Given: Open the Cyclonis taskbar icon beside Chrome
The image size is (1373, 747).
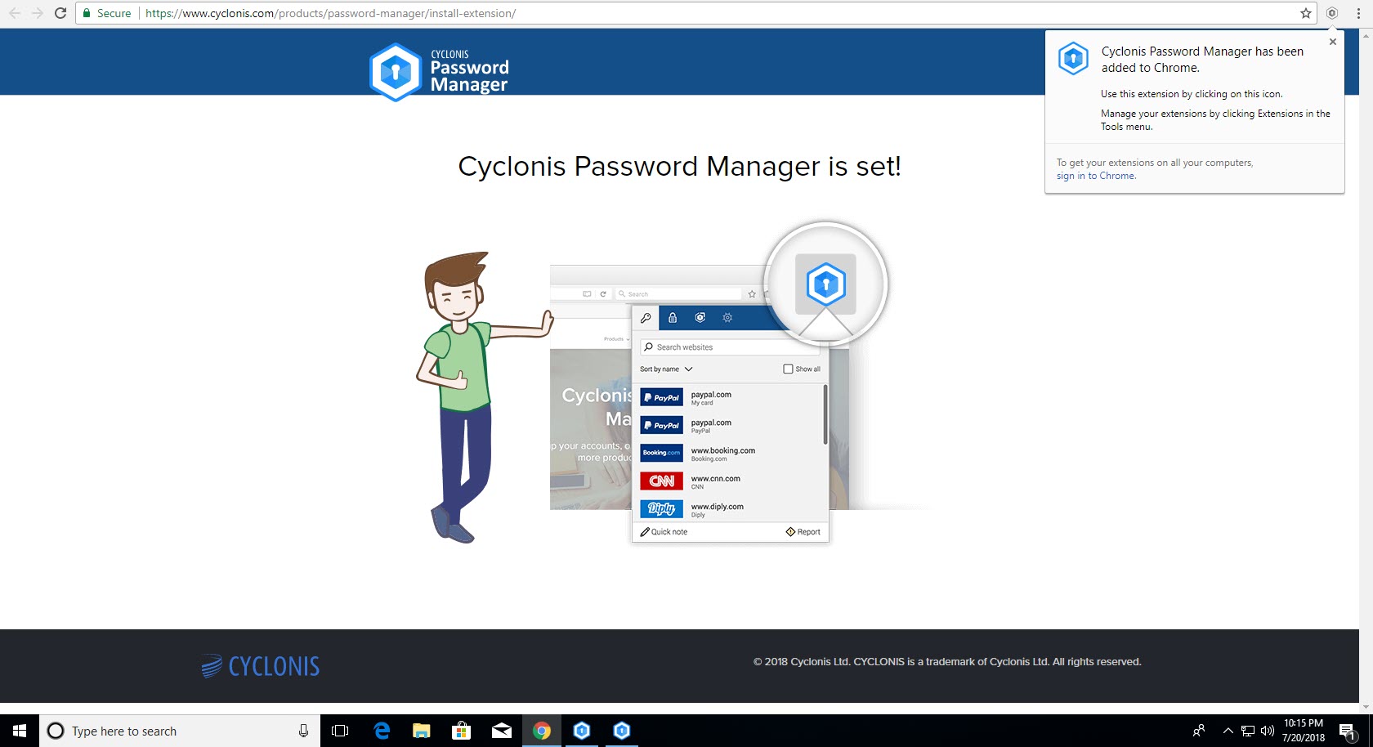Looking at the screenshot, I should pyautogui.click(x=582, y=731).
